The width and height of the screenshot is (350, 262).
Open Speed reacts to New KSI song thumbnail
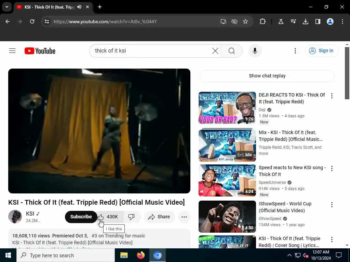(227, 180)
